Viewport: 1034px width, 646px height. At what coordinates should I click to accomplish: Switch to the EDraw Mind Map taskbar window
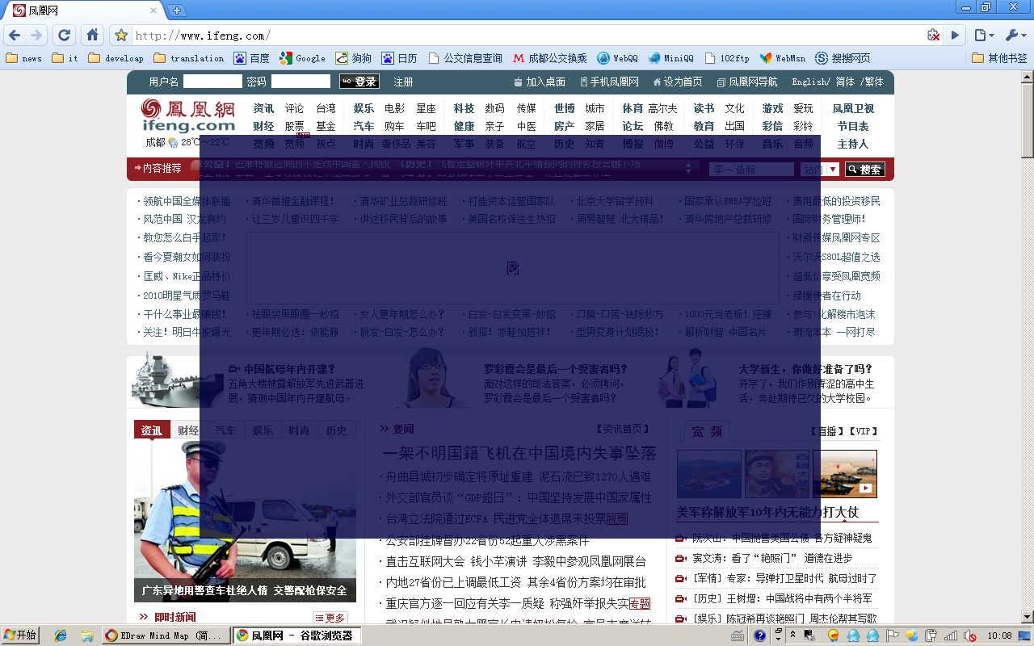(166, 636)
